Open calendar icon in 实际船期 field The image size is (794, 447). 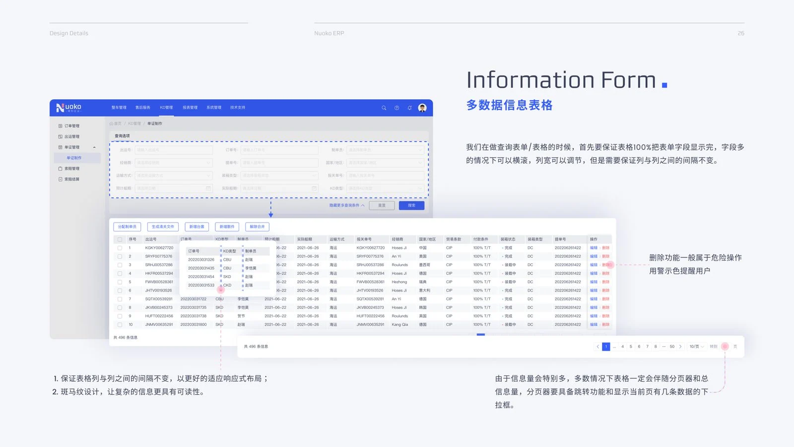pos(314,188)
